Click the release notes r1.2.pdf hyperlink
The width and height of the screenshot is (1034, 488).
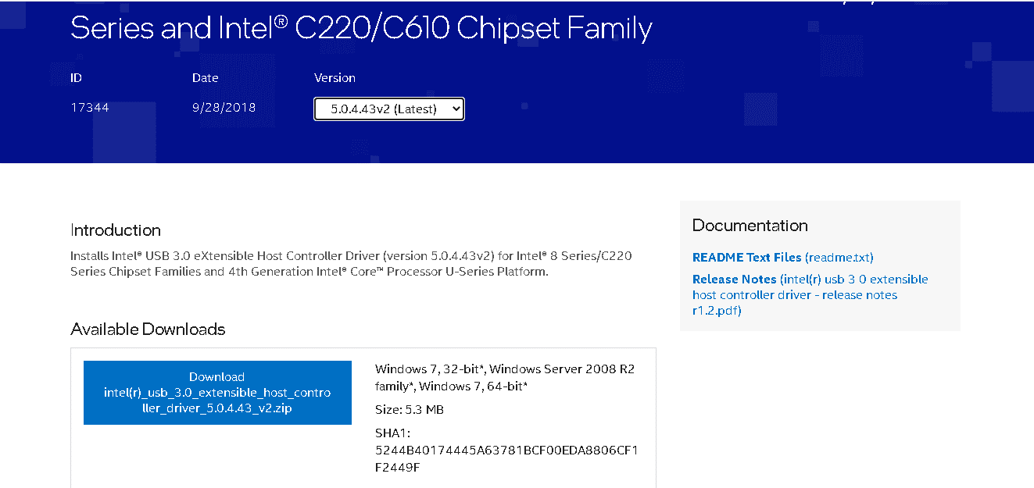(x=716, y=310)
